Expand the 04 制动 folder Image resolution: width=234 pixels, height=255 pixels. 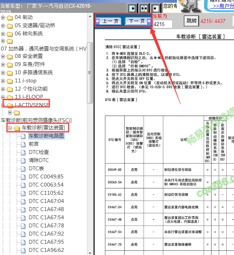click(3, 17)
